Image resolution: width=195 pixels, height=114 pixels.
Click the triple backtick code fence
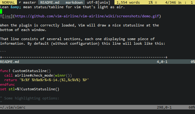point(3,52)
